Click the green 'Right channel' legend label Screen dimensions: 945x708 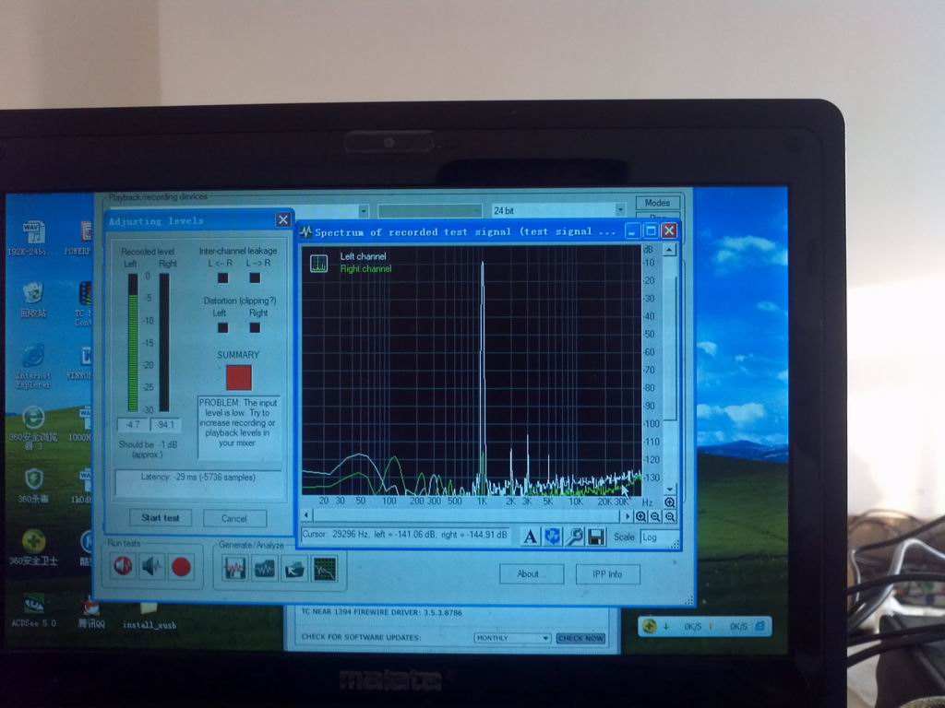coord(365,268)
